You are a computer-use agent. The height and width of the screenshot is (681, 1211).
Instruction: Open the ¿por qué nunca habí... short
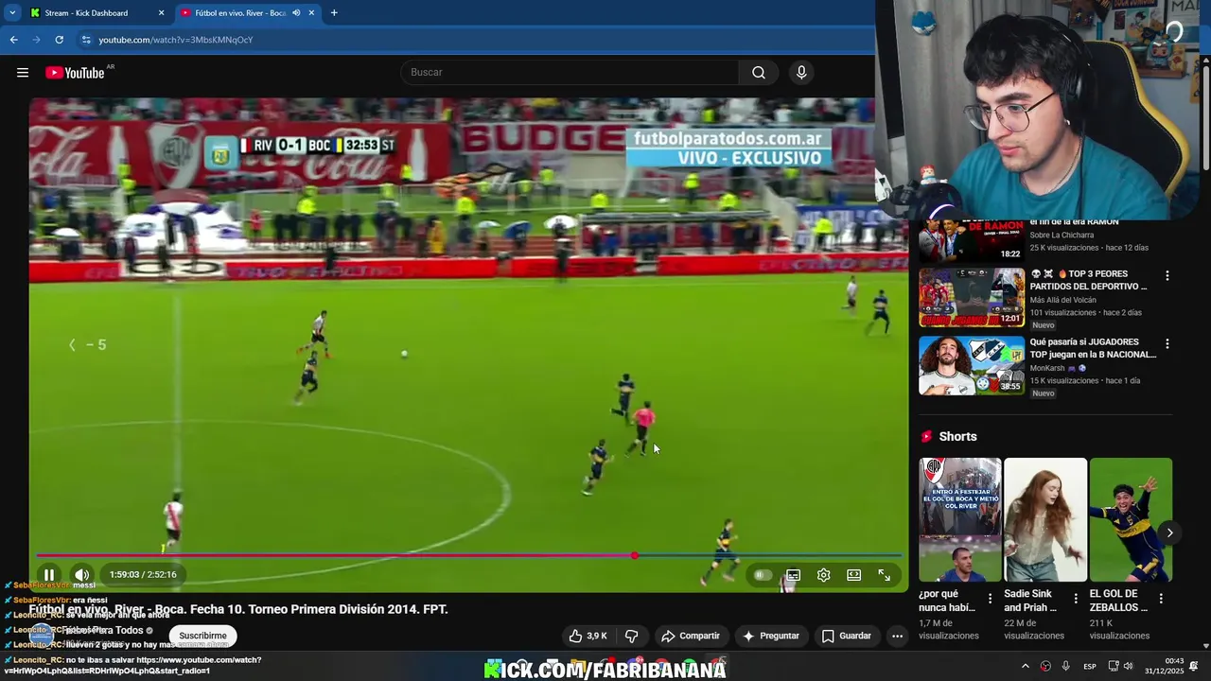959,519
